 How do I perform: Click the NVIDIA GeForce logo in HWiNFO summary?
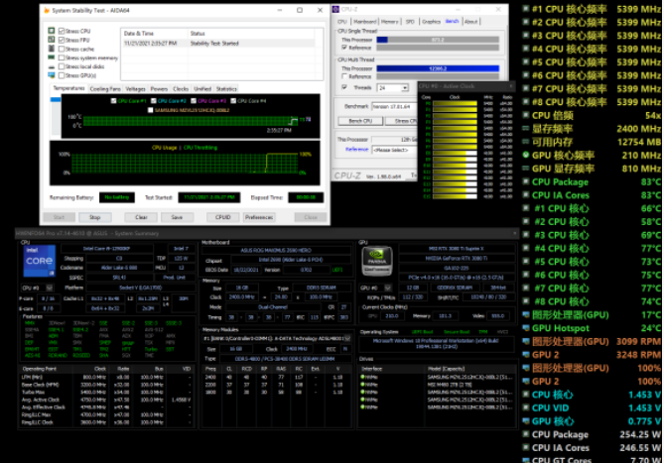[377, 262]
